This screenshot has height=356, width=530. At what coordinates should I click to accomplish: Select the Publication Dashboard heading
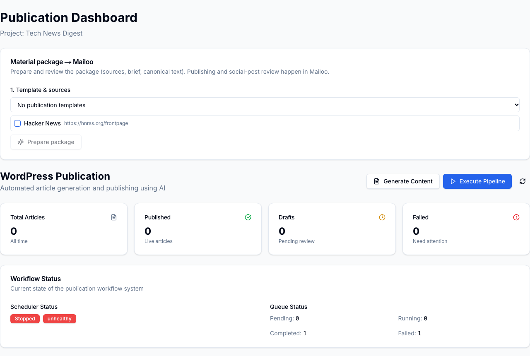pyautogui.click(x=69, y=18)
